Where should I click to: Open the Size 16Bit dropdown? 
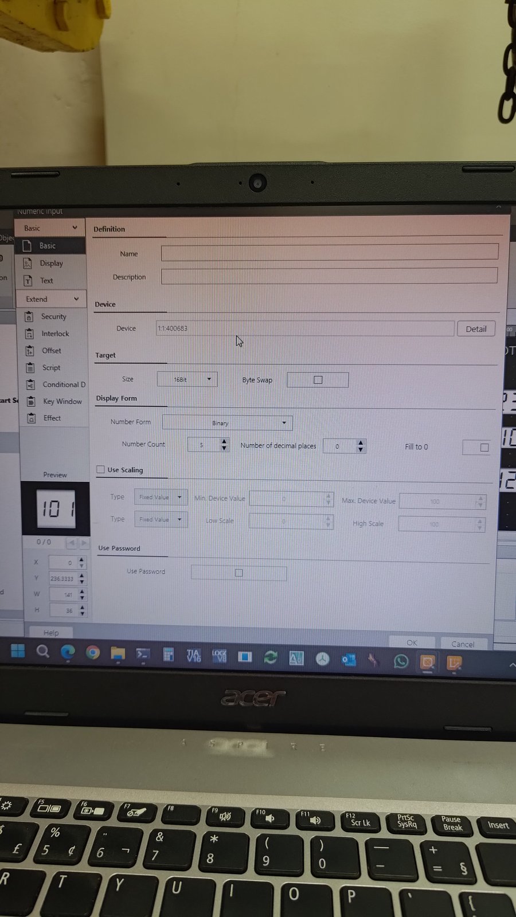point(187,379)
